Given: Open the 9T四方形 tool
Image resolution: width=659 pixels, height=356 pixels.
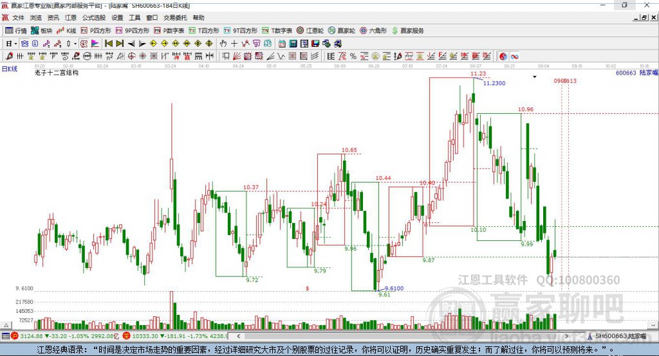Looking at the screenshot, I should (x=241, y=31).
